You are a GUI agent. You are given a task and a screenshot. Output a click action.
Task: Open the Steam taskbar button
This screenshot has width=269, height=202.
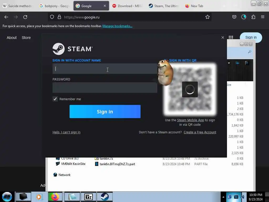point(105,197)
